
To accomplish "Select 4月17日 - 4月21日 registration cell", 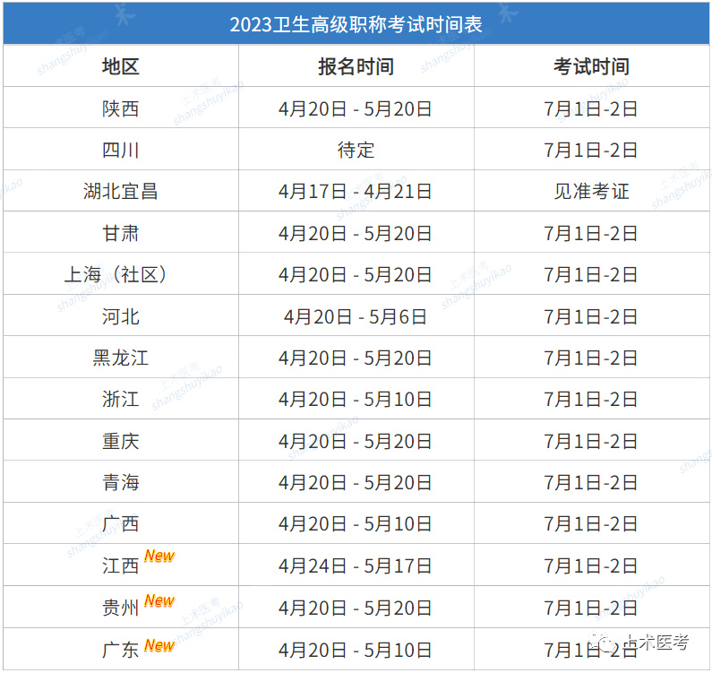I will point(355,191).
